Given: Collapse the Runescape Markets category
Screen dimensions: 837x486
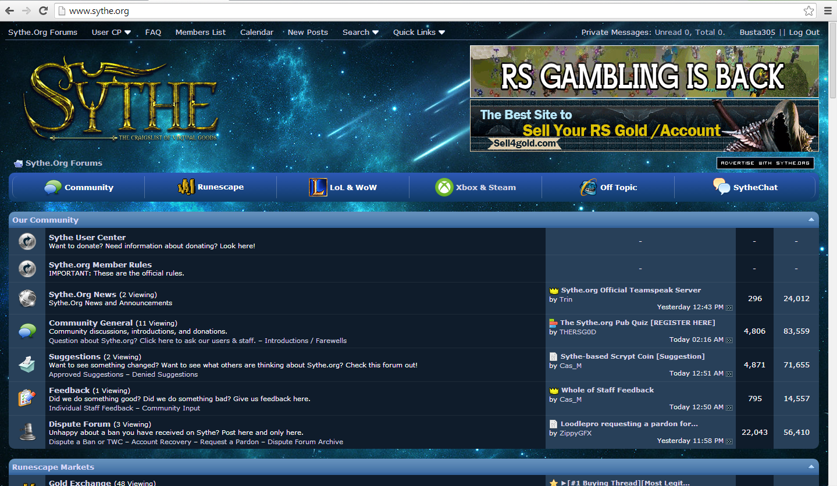Looking at the screenshot, I should [811, 467].
